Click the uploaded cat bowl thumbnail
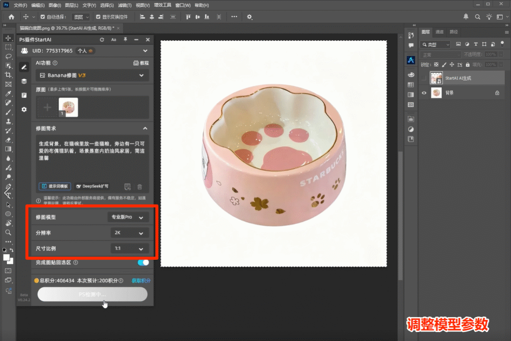The height and width of the screenshot is (341, 511). 68,107
